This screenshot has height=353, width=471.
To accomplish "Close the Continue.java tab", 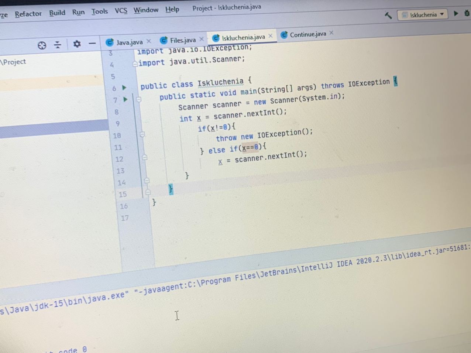I will click(x=331, y=33).
